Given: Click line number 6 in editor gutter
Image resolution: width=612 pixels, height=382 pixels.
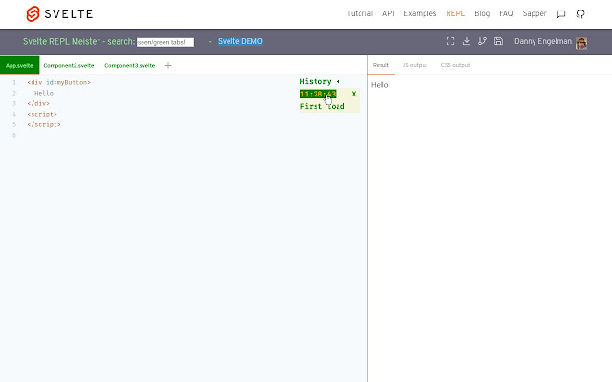Looking at the screenshot, I should (14, 136).
